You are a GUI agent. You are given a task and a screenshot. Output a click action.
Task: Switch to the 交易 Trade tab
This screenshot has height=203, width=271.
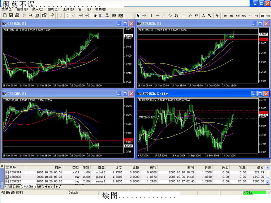10,187
